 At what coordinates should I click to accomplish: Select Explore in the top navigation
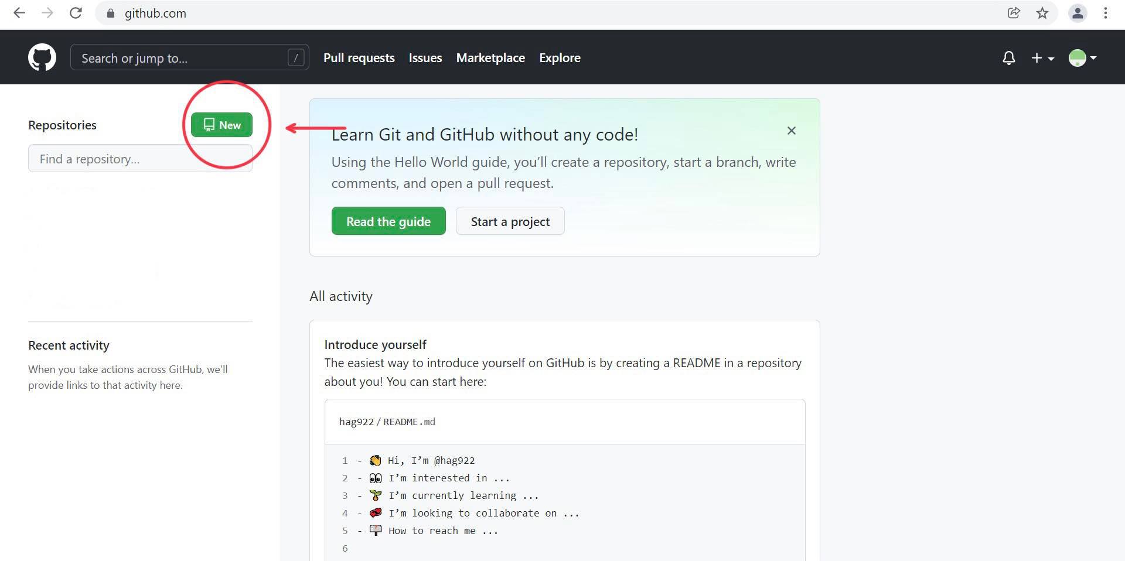560,58
